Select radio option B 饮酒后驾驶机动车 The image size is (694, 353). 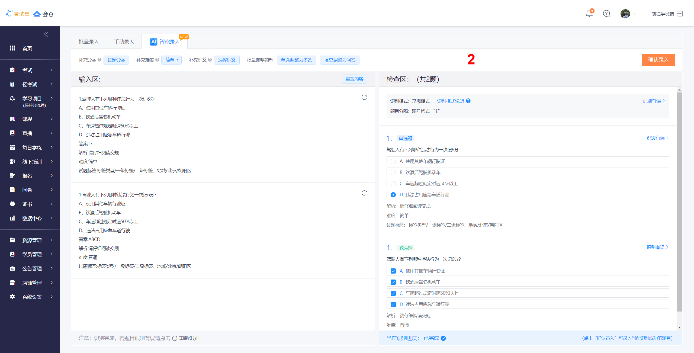point(393,173)
